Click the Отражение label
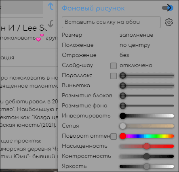Screen dimensions: 179x172 (x=79, y=55)
